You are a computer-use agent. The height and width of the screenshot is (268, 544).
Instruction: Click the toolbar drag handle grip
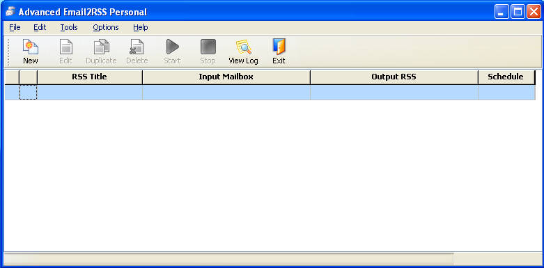(8, 52)
